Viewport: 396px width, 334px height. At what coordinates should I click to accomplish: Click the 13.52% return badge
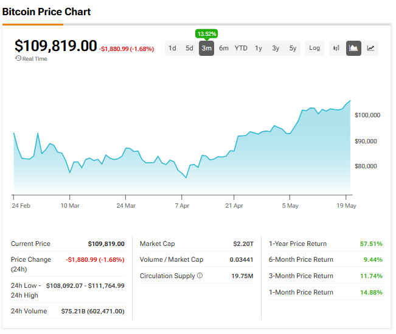click(207, 33)
